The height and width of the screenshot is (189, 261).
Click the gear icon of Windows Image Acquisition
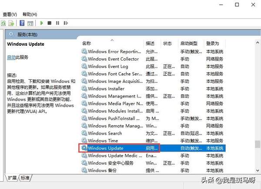(x=84, y=81)
